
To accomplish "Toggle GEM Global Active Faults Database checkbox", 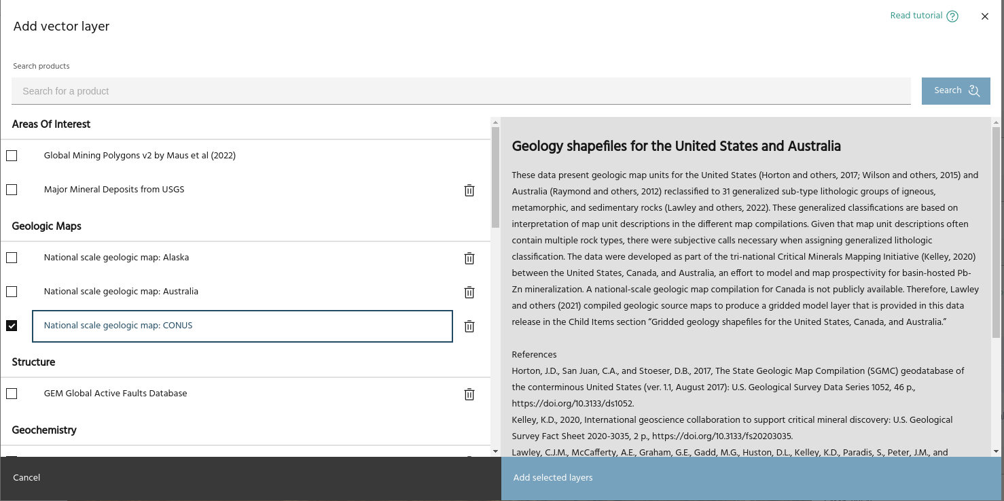I will [12, 394].
